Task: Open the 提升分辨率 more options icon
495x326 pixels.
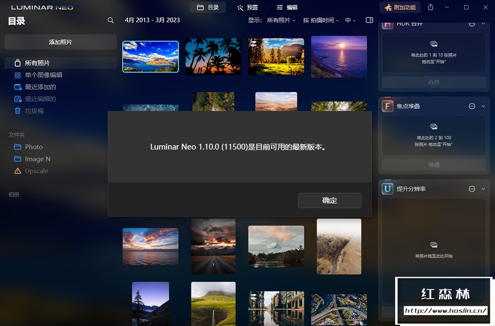Action: click(472, 189)
